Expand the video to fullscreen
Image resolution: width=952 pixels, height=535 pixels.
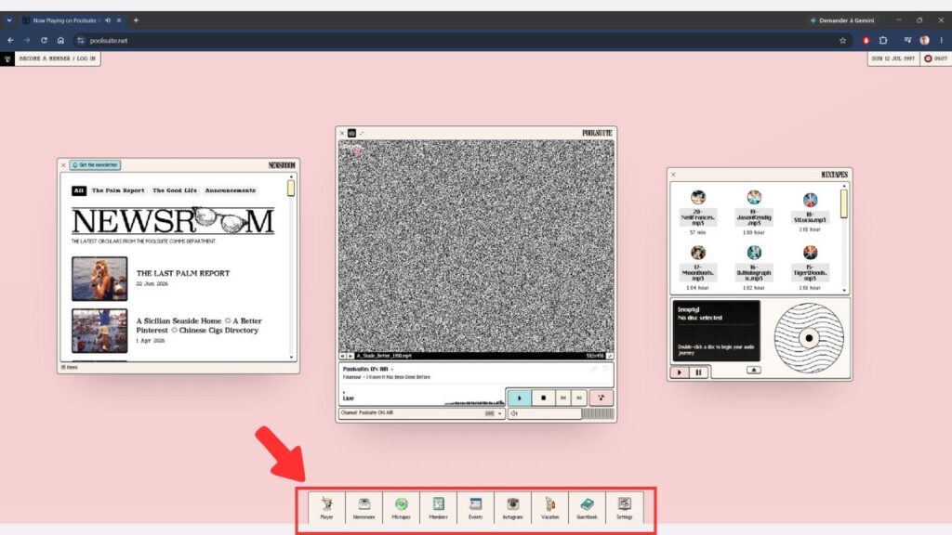coord(610,356)
